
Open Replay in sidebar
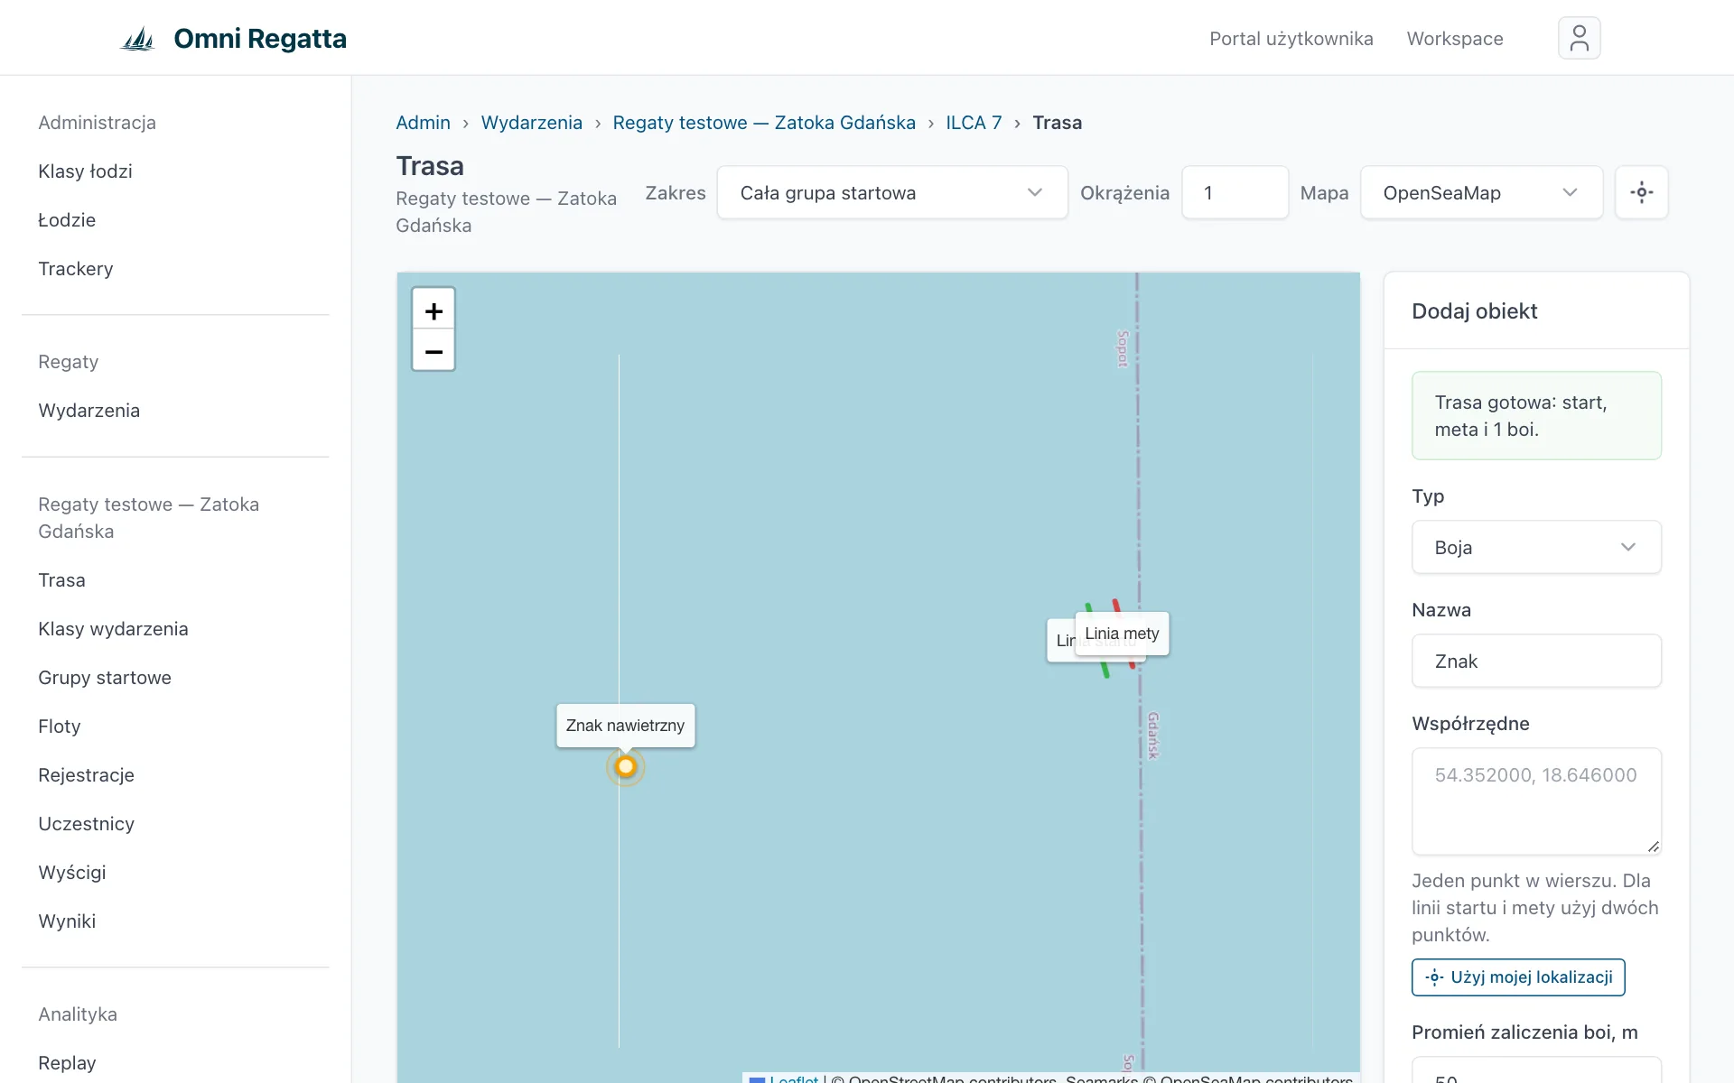(67, 1063)
